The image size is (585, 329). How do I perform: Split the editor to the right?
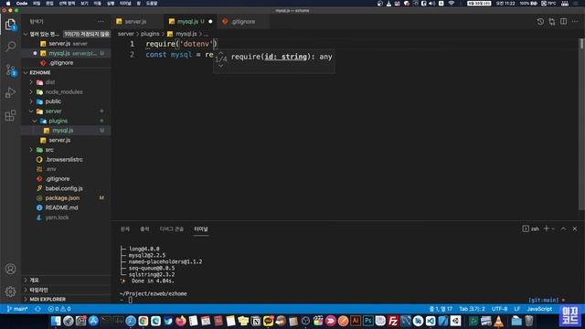pyautogui.click(x=563, y=22)
